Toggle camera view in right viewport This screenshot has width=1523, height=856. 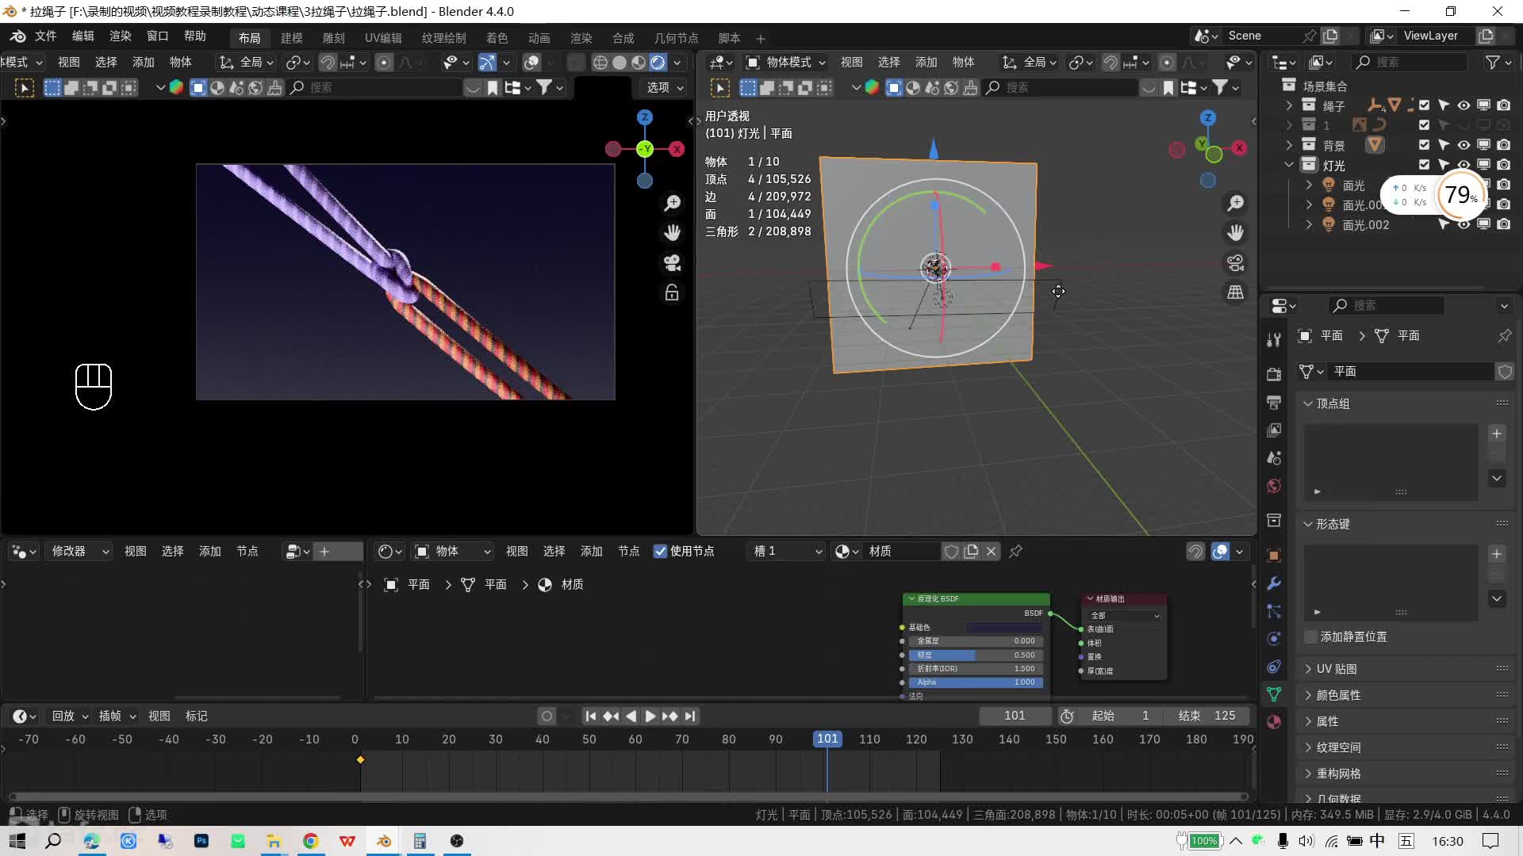point(1235,262)
